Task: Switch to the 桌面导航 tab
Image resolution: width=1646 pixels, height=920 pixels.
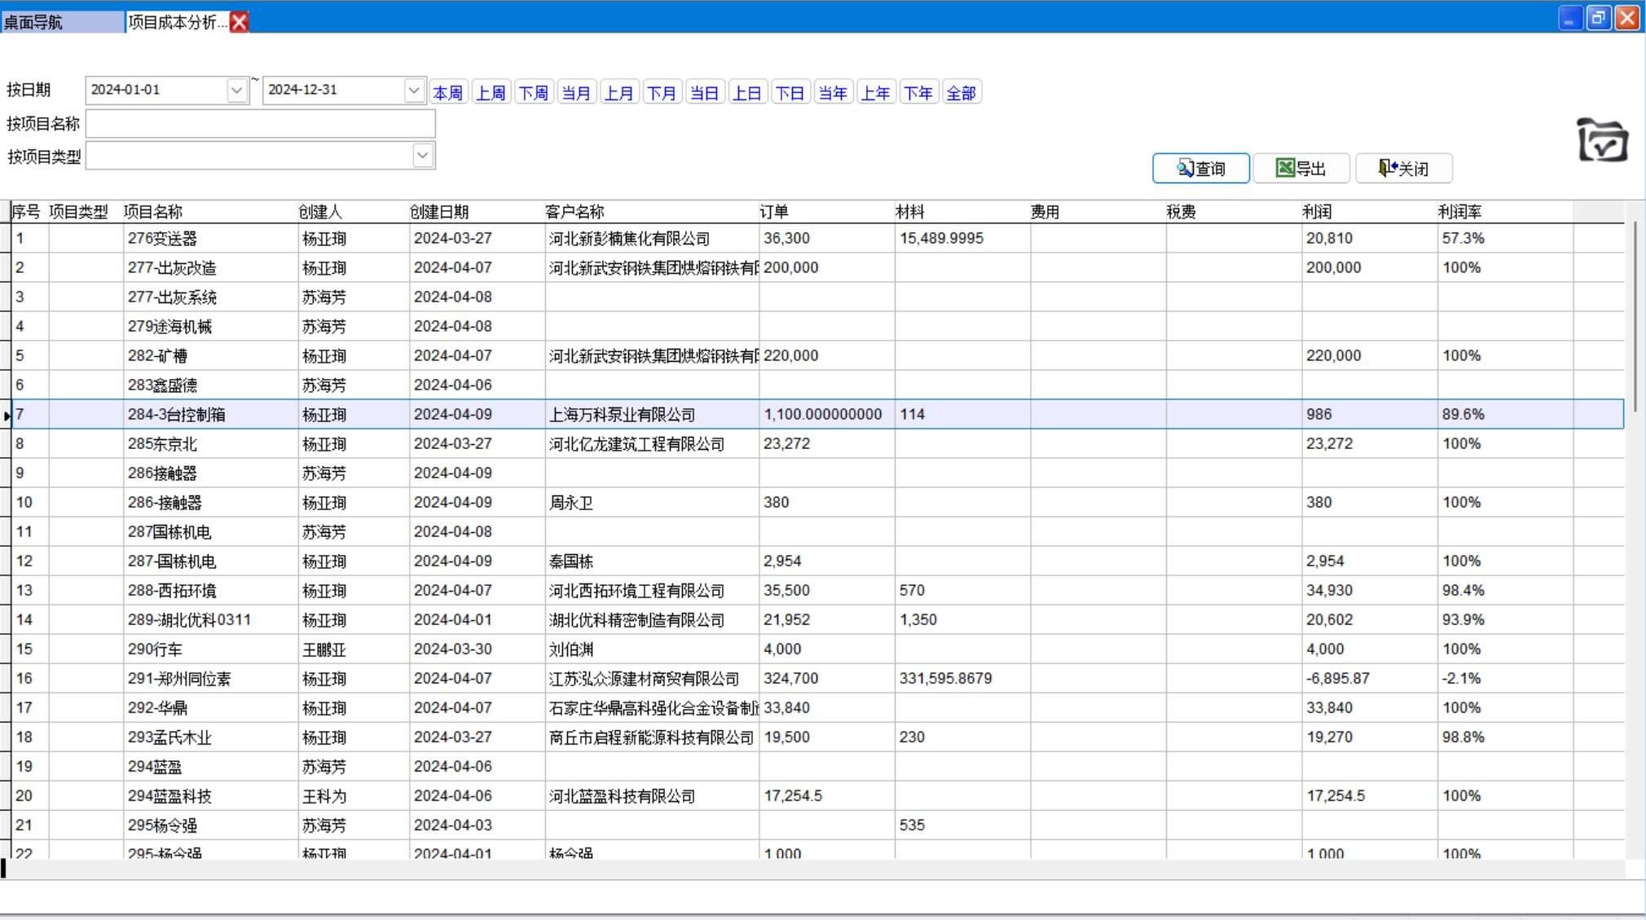Action: pyautogui.click(x=33, y=22)
